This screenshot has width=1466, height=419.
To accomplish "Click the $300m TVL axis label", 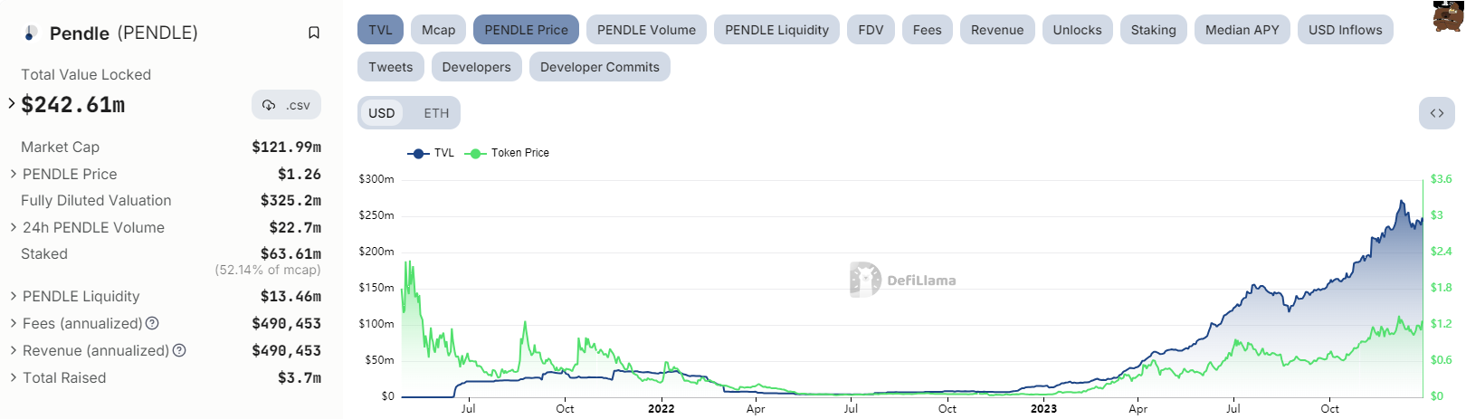I will tap(376, 179).
